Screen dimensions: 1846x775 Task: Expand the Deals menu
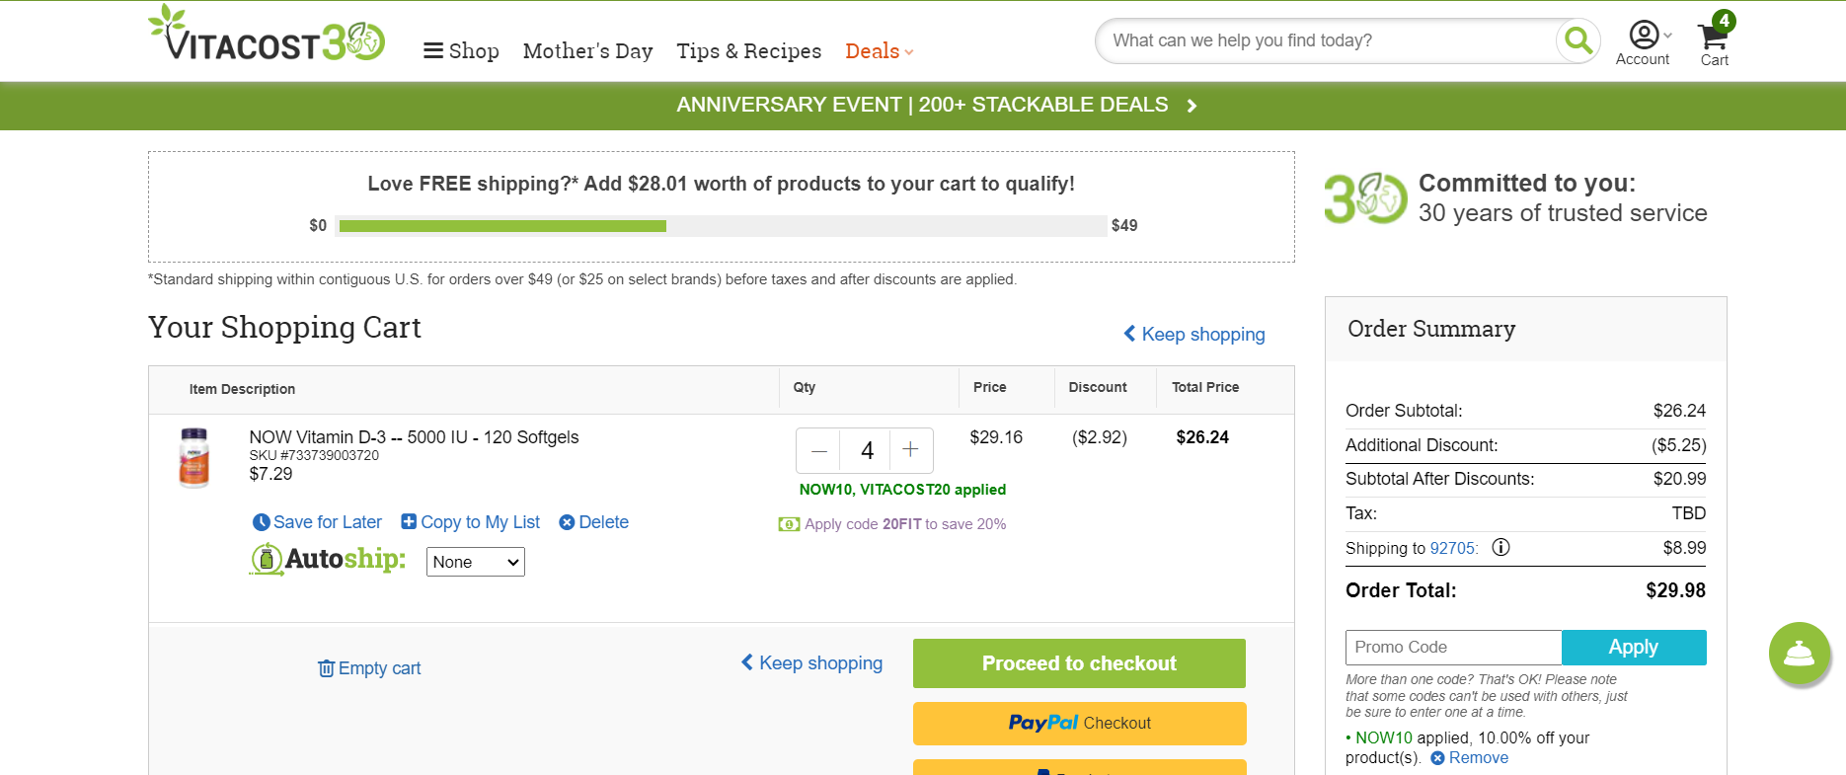pyautogui.click(x=879, y=51)
